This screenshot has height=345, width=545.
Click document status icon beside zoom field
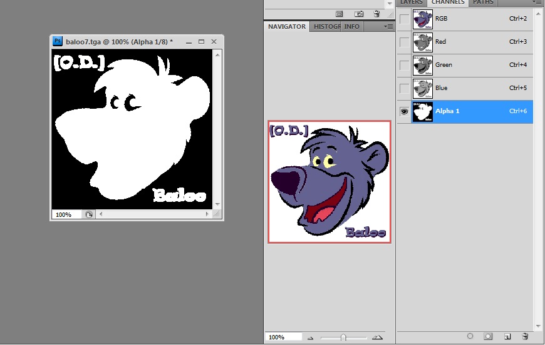pyautogui.click(x=88, y=214)
